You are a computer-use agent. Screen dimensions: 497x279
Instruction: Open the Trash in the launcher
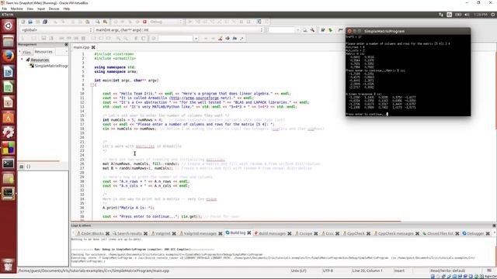tap(9, 264)
